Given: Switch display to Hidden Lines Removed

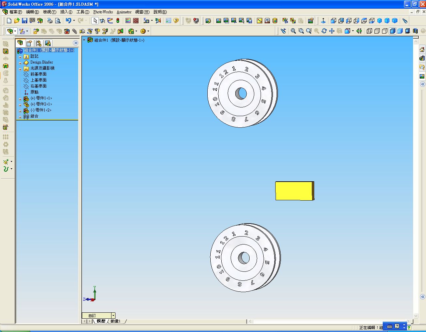Looking at the screenshot, I should click(x=384, y=31).
